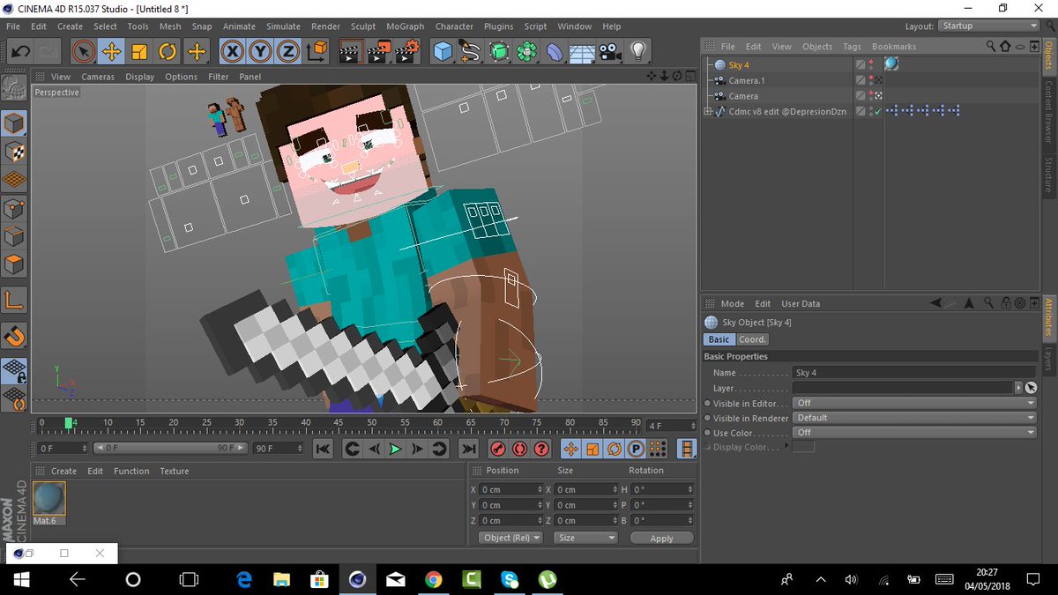
Task: Activate the Scale tool in top toolbar
Action: click(139, 51)
